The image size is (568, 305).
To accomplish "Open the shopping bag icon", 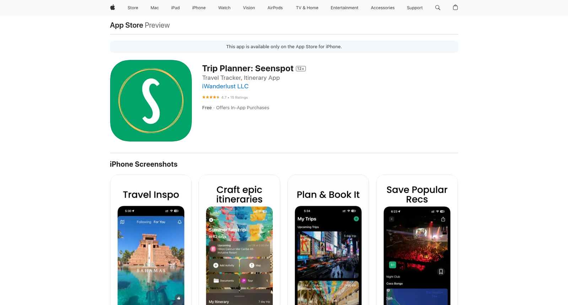I will pos(455,7).
